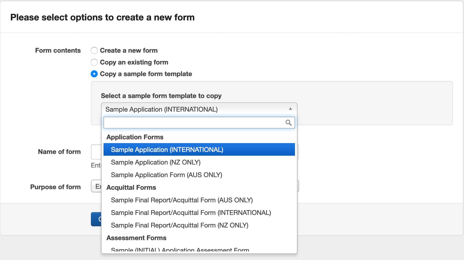
Task: Click the 'Assessment Forms' group heading
Action: click(x=136, y=238)
